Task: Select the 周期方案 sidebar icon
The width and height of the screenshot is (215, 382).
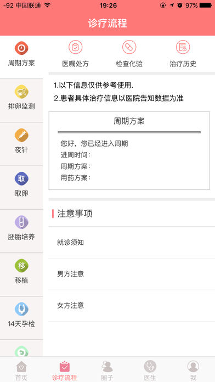Action: coord(21,48)
